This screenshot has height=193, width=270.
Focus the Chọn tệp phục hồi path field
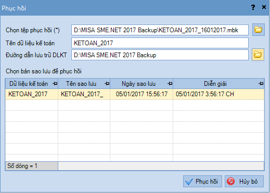[160, 30]
